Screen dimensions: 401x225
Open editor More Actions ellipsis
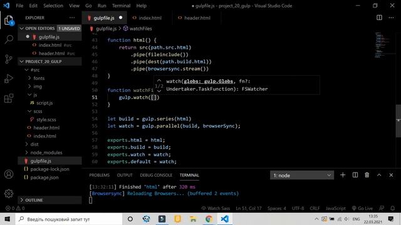(391, 17)
